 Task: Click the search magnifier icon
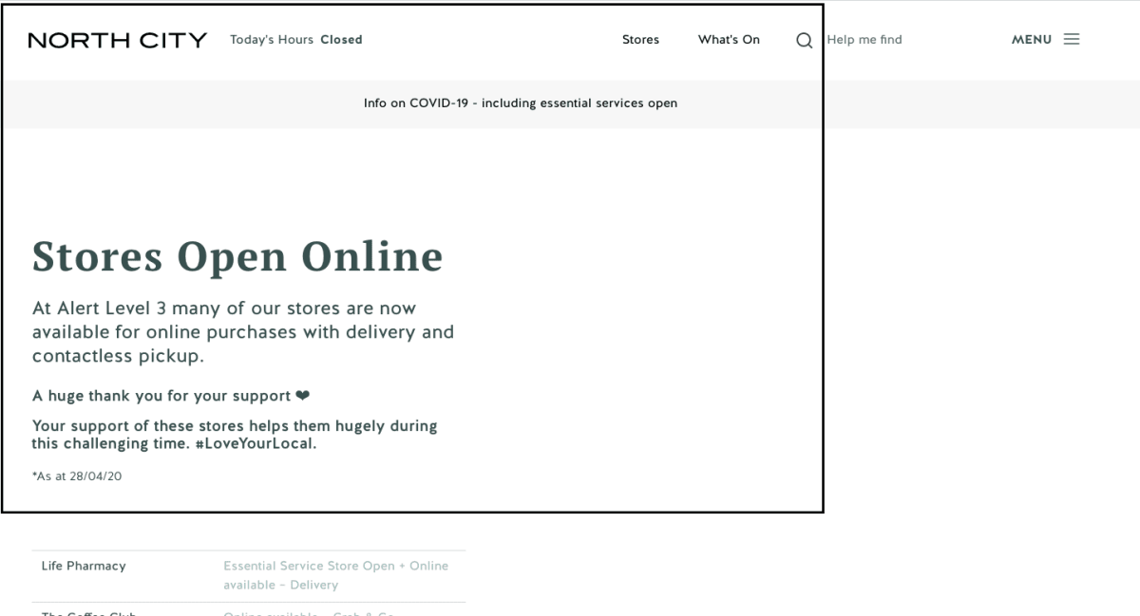(x=805, y=40)
